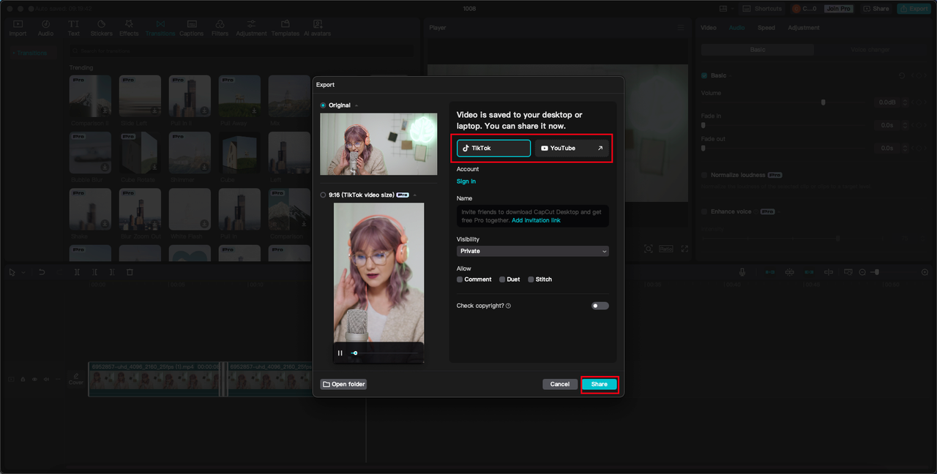The image size is (937, 474).
Task: Click the layout icon in the title bar
Action: (x=723, y=9)
